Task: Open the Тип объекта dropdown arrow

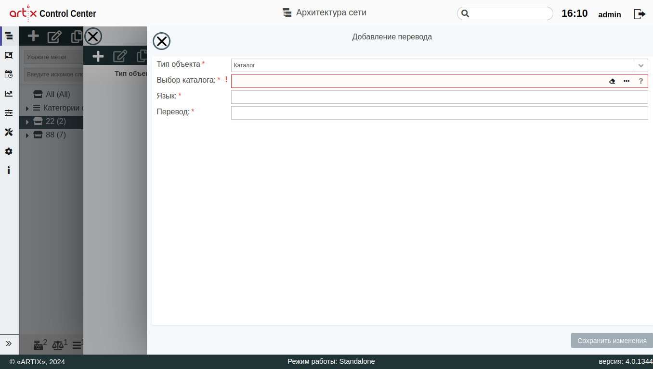Action: [640, 65]
